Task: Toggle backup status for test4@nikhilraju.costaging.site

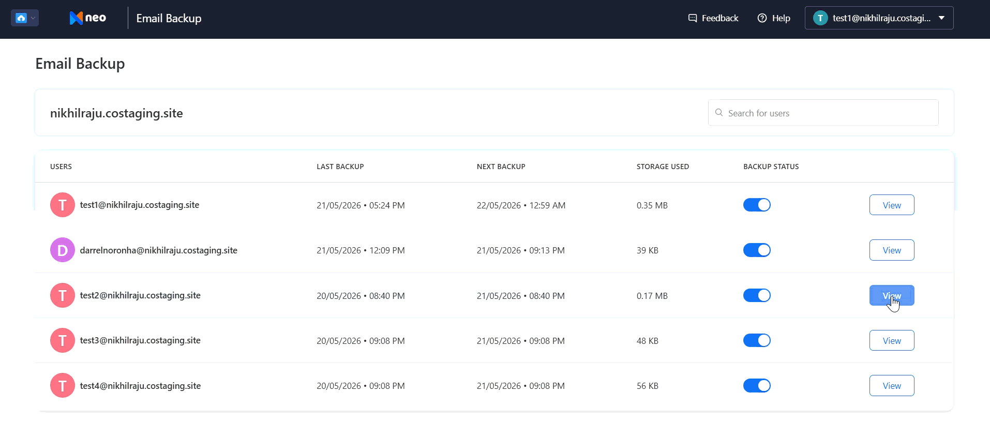Action: (x=757, y=385)
